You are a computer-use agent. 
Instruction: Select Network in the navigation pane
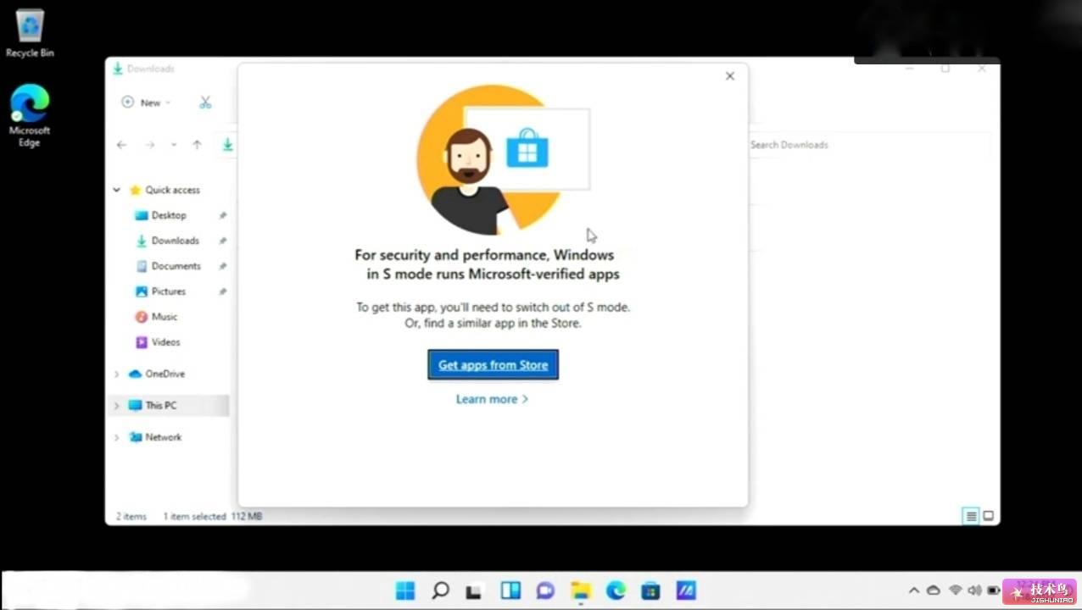tap(163, 437)
